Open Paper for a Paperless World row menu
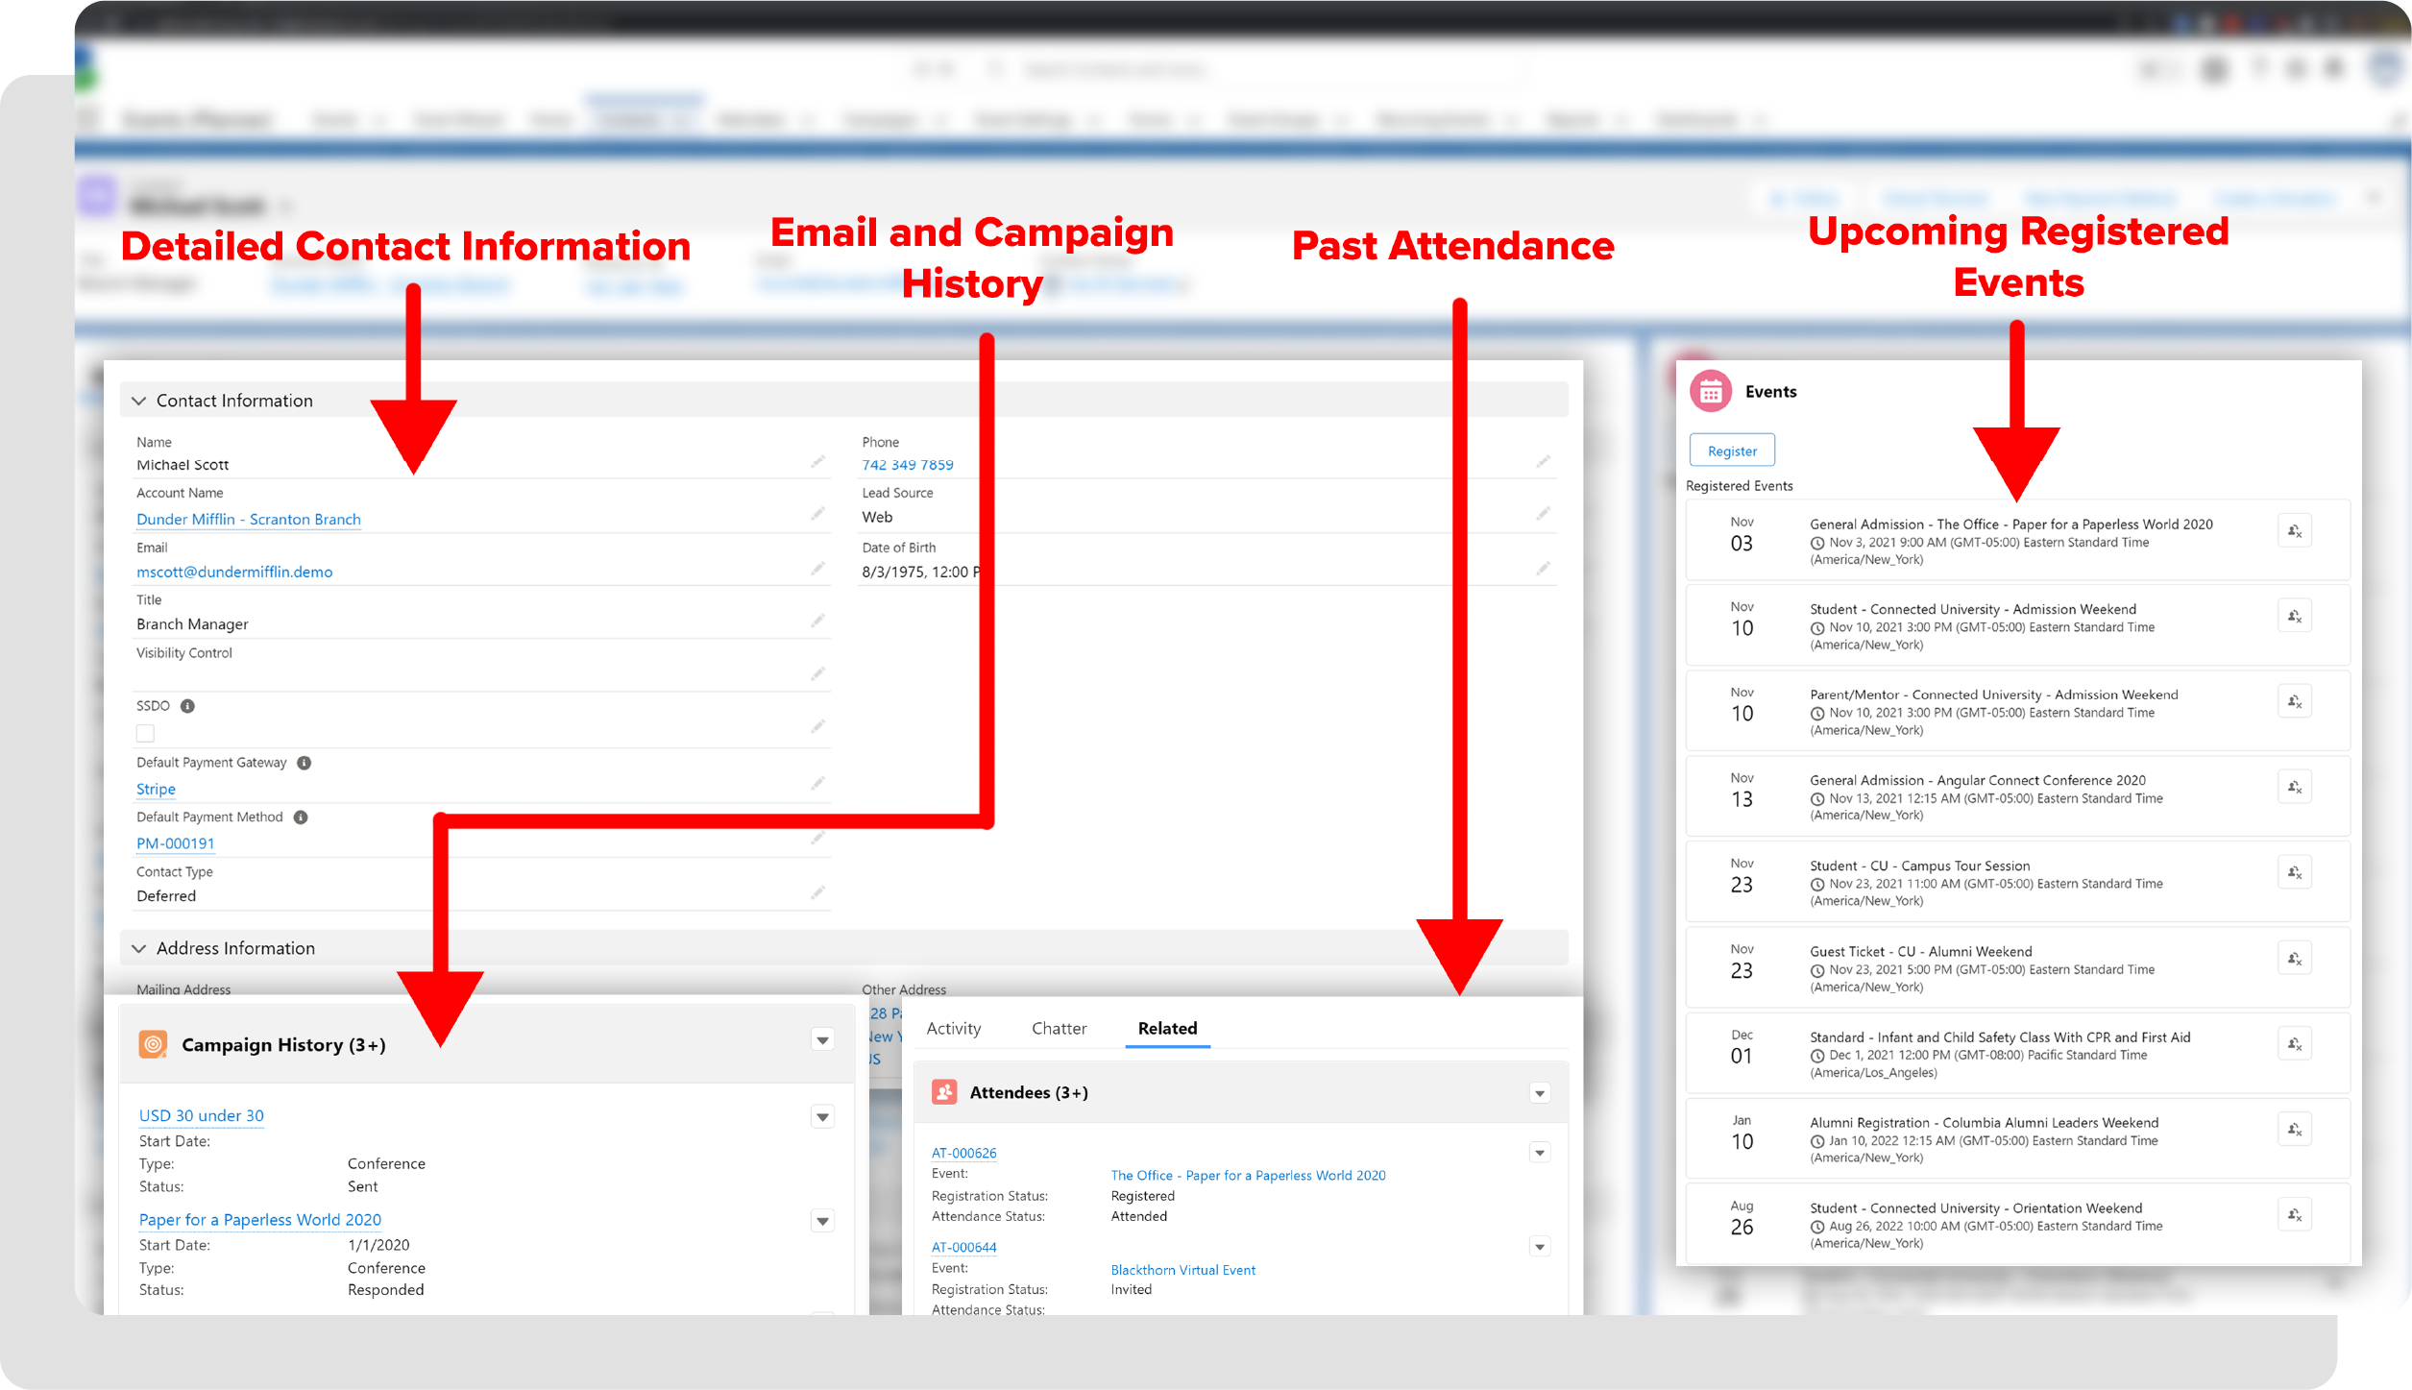Image resolution: width=2412 pixels, height=1390 pixels. (x=822, y=1222)
